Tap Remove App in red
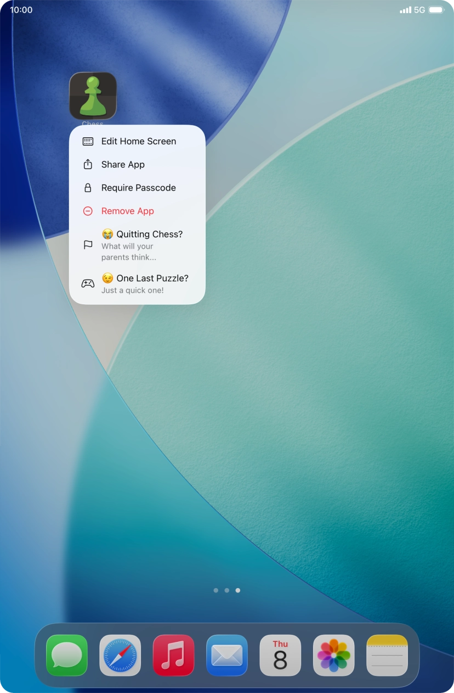The image size is (454, 693). (127, 211)
